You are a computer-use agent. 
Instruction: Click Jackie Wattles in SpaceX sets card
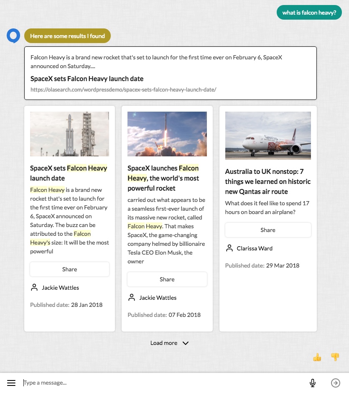point(60,288)
